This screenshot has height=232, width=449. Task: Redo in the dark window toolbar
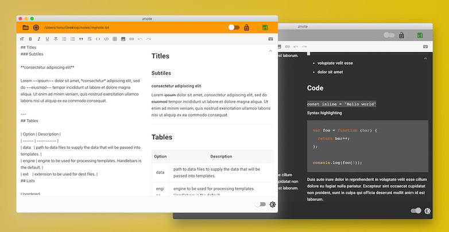pos(304,46)
